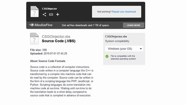Image resolution: width=186 pixels, height=105 pixels.
Task: Click the plus icon to add file
Action: (58, 15)
